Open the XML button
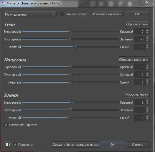Image resolution: width=155 pixels, height=152 pixels. click(138, 14)
